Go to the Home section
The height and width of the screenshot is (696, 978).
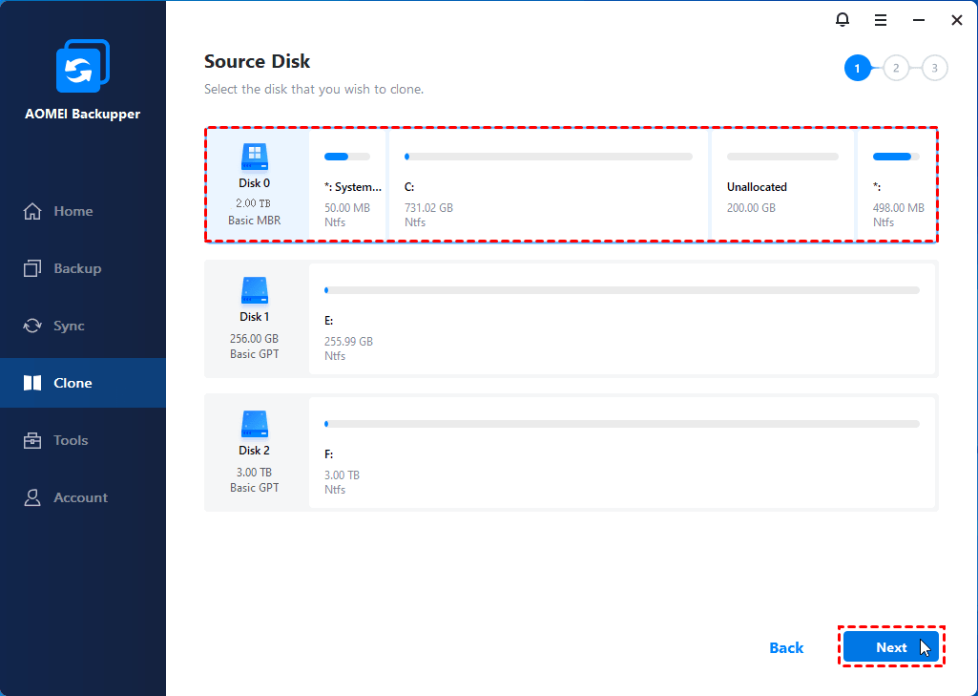(x=83, y=211)
